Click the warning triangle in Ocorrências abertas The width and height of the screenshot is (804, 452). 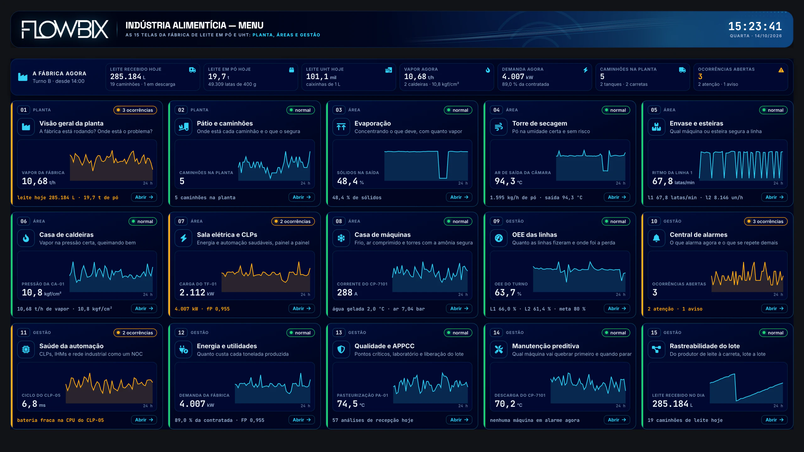tap(781, 70)
